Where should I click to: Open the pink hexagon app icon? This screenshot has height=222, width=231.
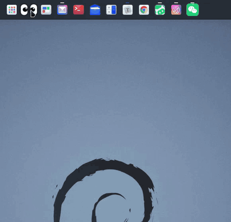pyautogui.click(x=176, y=10)
